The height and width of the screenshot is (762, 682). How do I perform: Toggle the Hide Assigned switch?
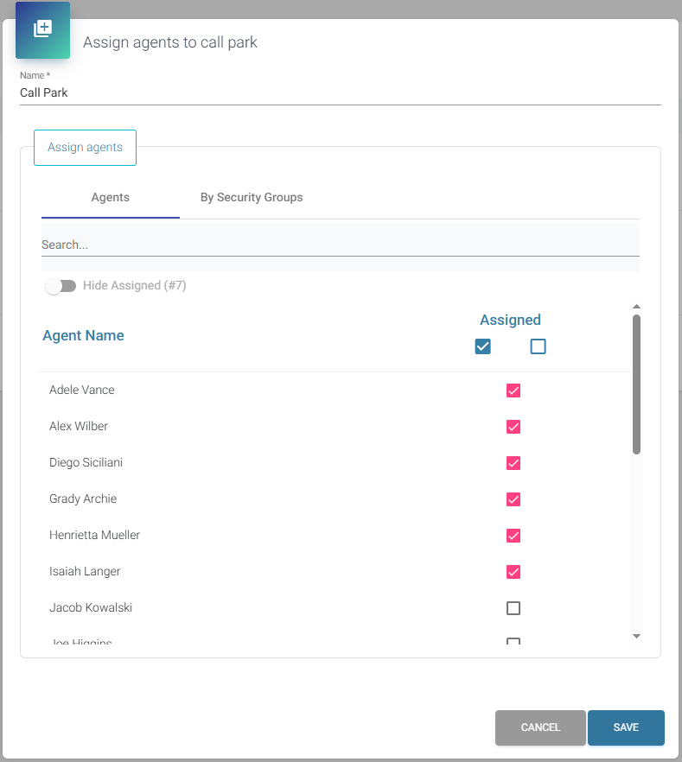pyautogui.click(x=61, y=286)
